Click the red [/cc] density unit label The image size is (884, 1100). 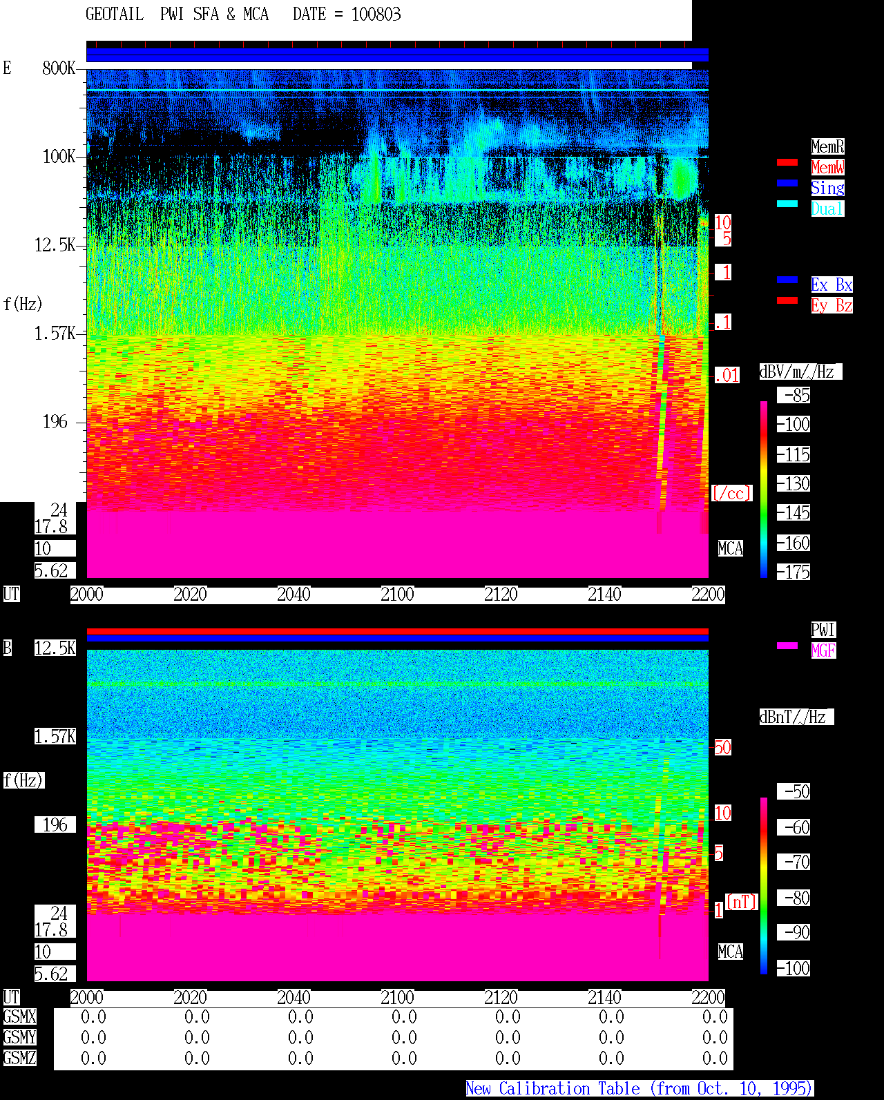[x=731, y=493]
